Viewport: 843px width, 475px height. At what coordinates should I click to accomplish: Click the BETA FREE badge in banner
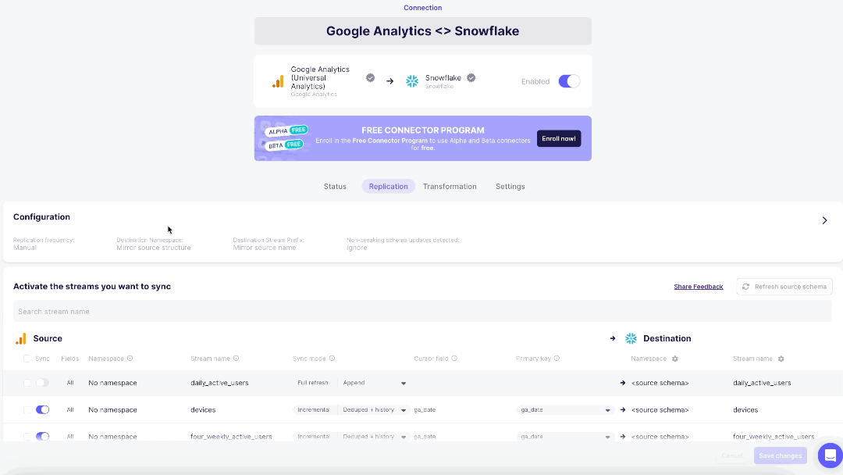point(286,145)
